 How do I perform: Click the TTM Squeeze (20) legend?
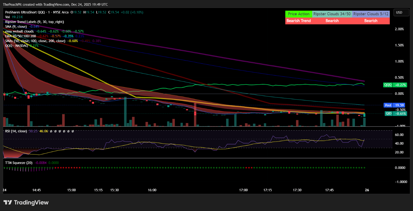coord(18,163)
